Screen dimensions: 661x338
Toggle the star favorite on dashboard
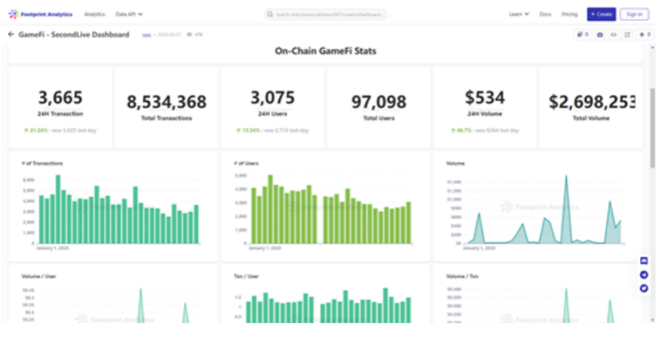pyautogui.click(x=644, y=35)
